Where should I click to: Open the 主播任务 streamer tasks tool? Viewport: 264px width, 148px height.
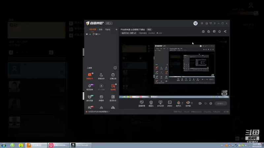(x=113, y=76)
